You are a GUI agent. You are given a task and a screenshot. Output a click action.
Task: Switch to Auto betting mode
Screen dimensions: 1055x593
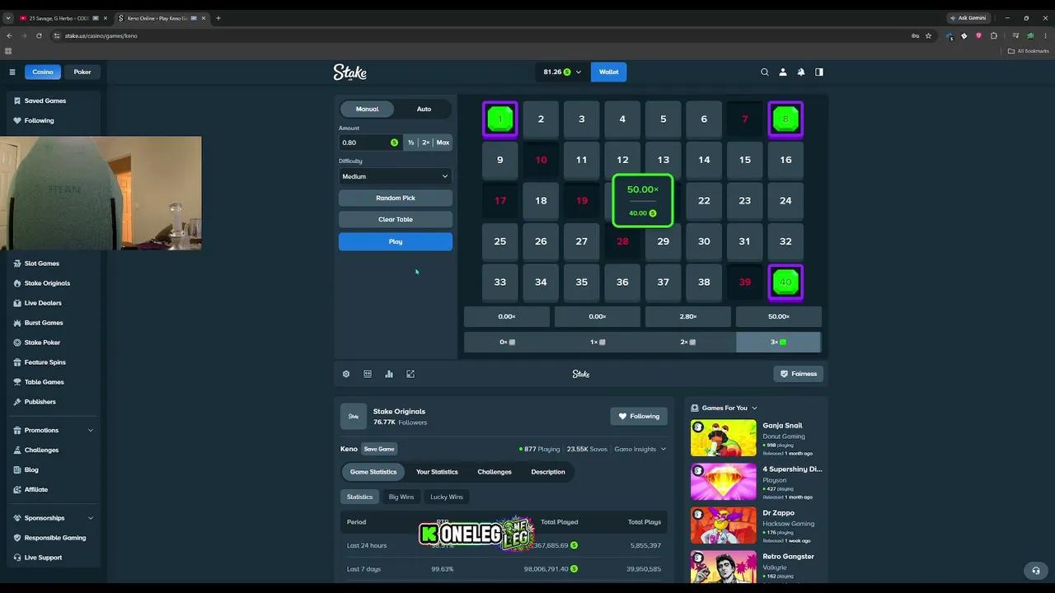click(x=424, y=109)
